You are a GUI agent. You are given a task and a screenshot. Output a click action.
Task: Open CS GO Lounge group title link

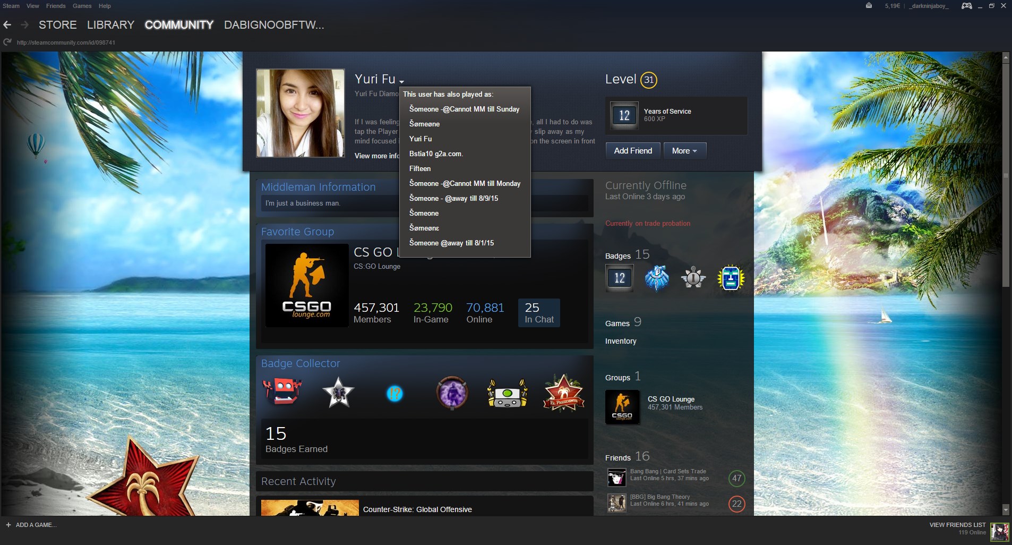click(x=671, y=399)
